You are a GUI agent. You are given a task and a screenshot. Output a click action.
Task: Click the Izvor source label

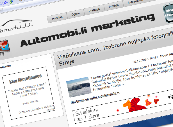pyautogui.click(x=164, y=55)
